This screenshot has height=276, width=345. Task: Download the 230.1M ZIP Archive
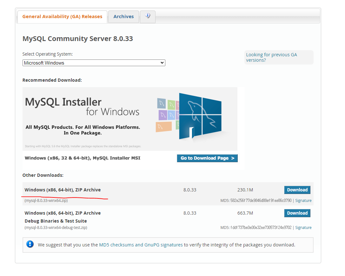(x=297, y=190)
